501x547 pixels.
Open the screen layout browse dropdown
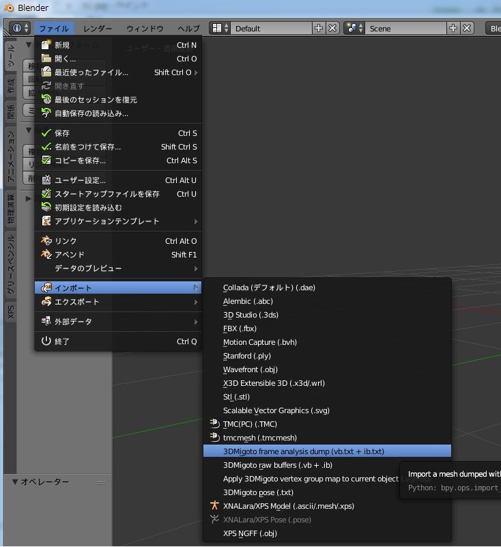(220, 28)
